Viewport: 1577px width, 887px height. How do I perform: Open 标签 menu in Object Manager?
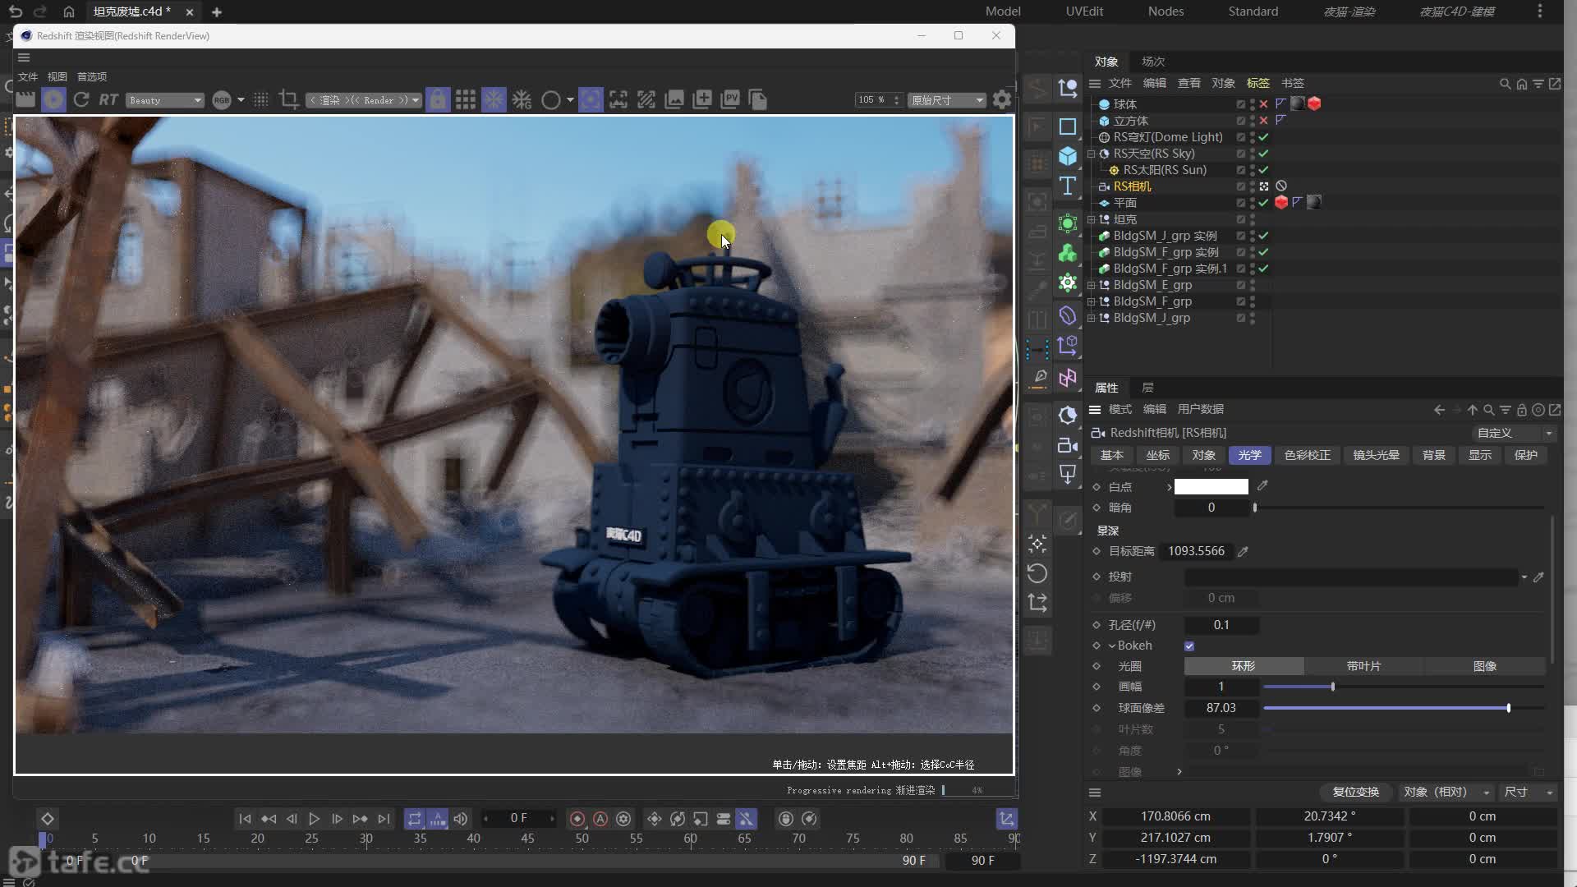coord(1257,83)
